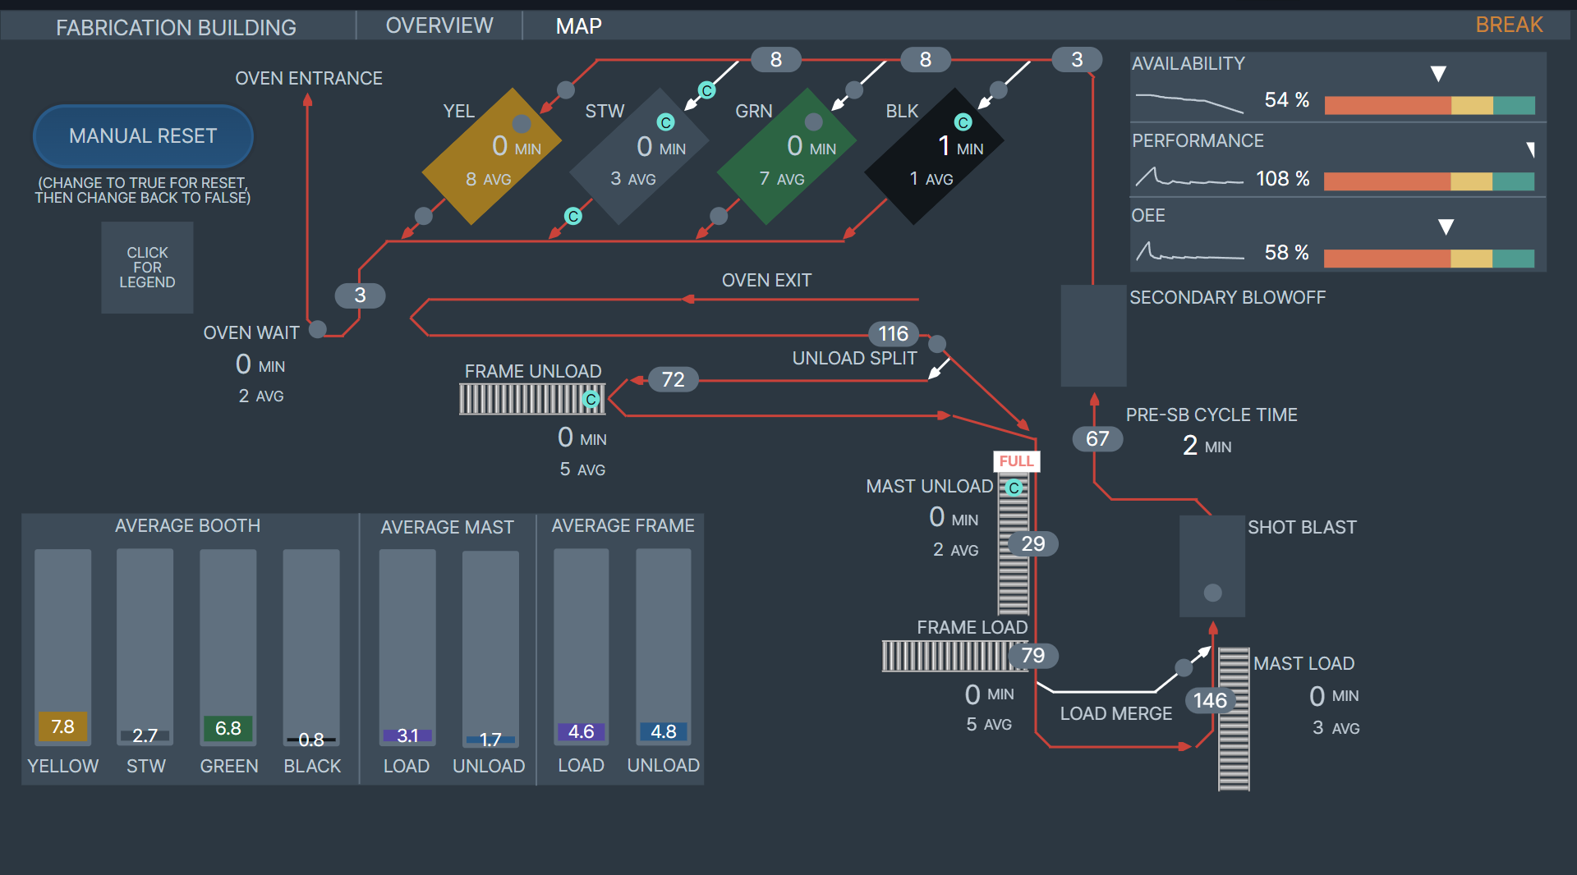Viewport: 1577px width, 875px height.
Task: Click the SHOT BLAST machine icon
Action: click(x=1211, y=566)
